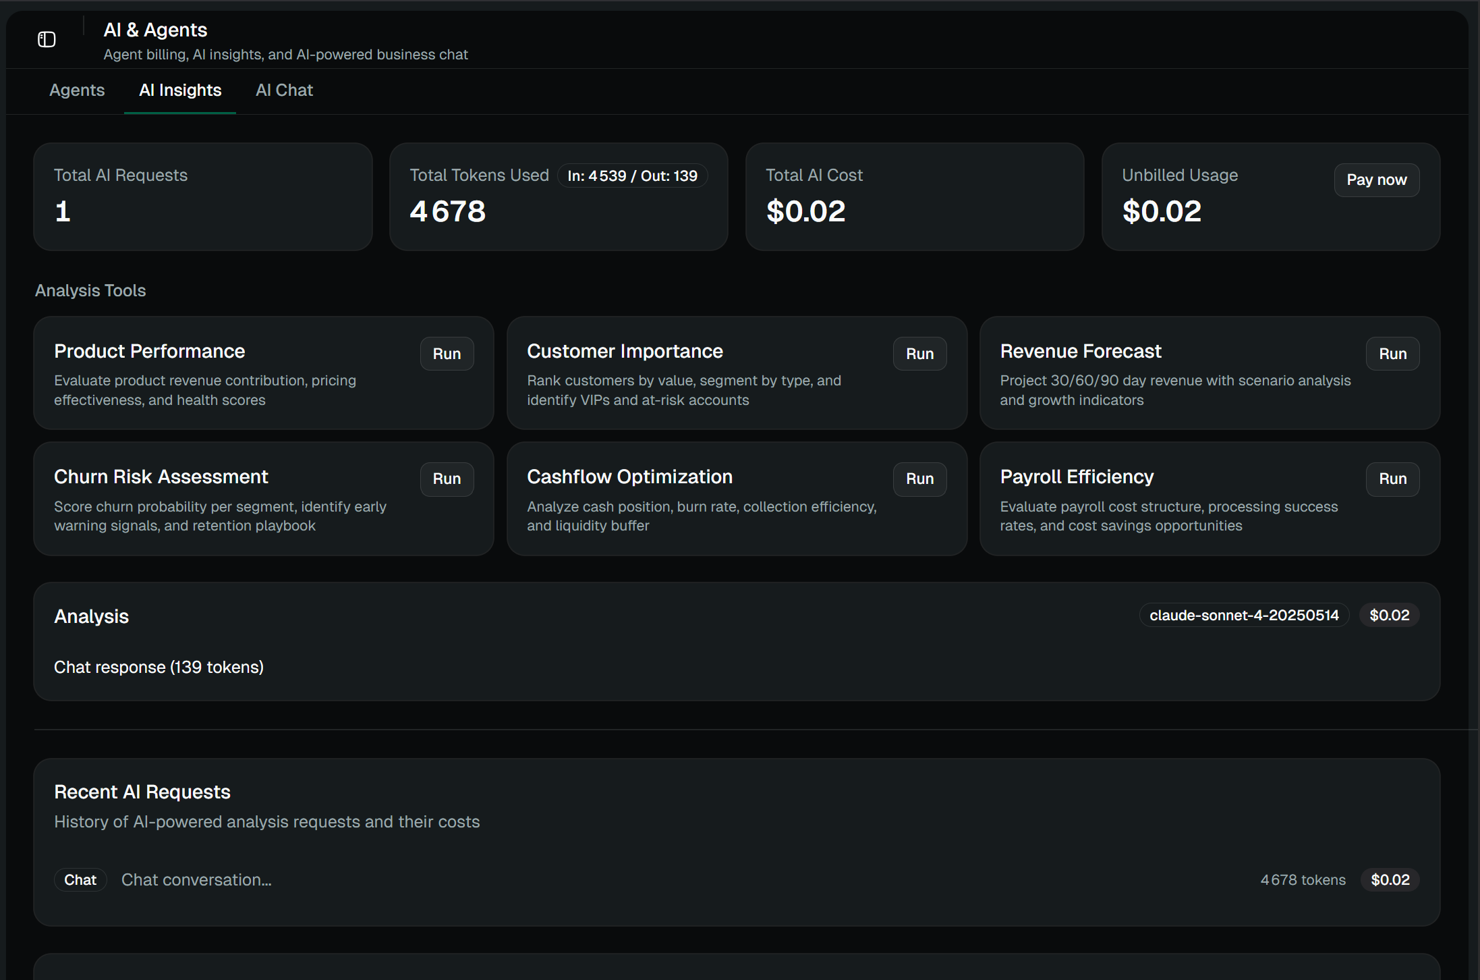Click the AI & Agents page title

[155, 30]
